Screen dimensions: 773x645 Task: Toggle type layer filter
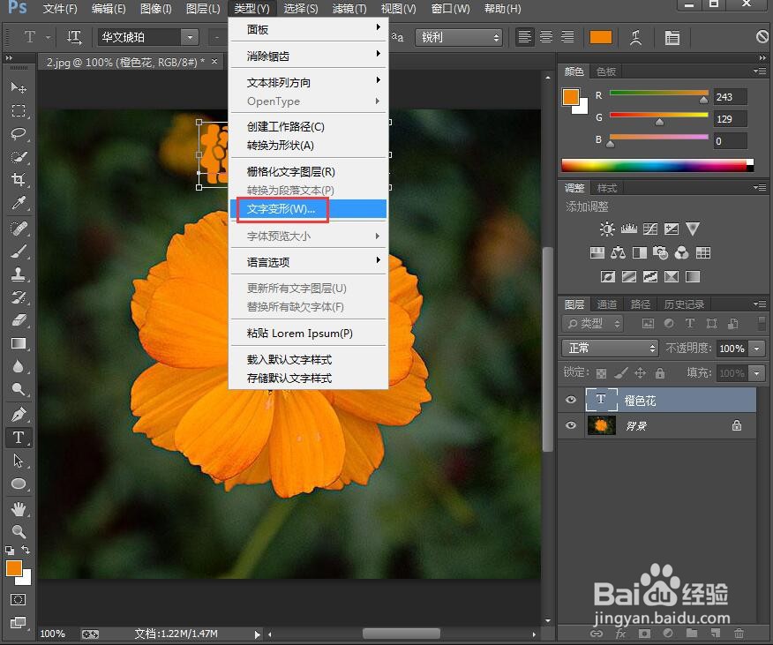coord(690,324)
